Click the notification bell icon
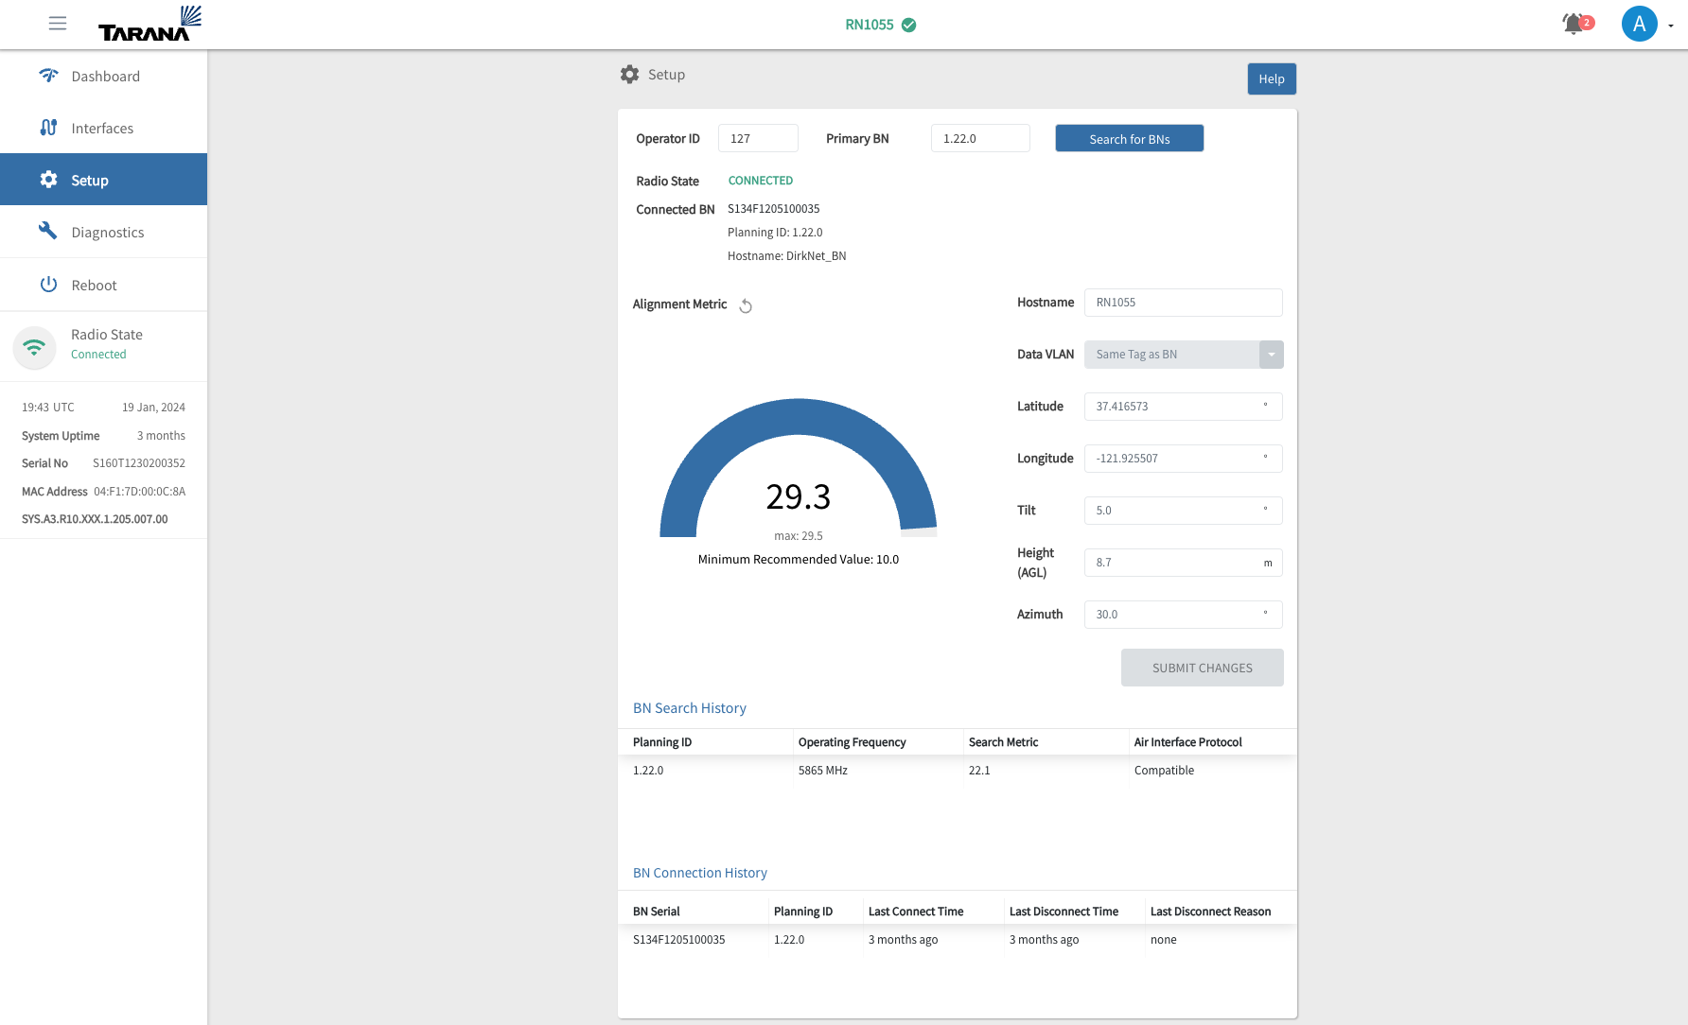The height and width of the screenshot is (1025, 1688). pyautogui.click(x=1574, y=24)
